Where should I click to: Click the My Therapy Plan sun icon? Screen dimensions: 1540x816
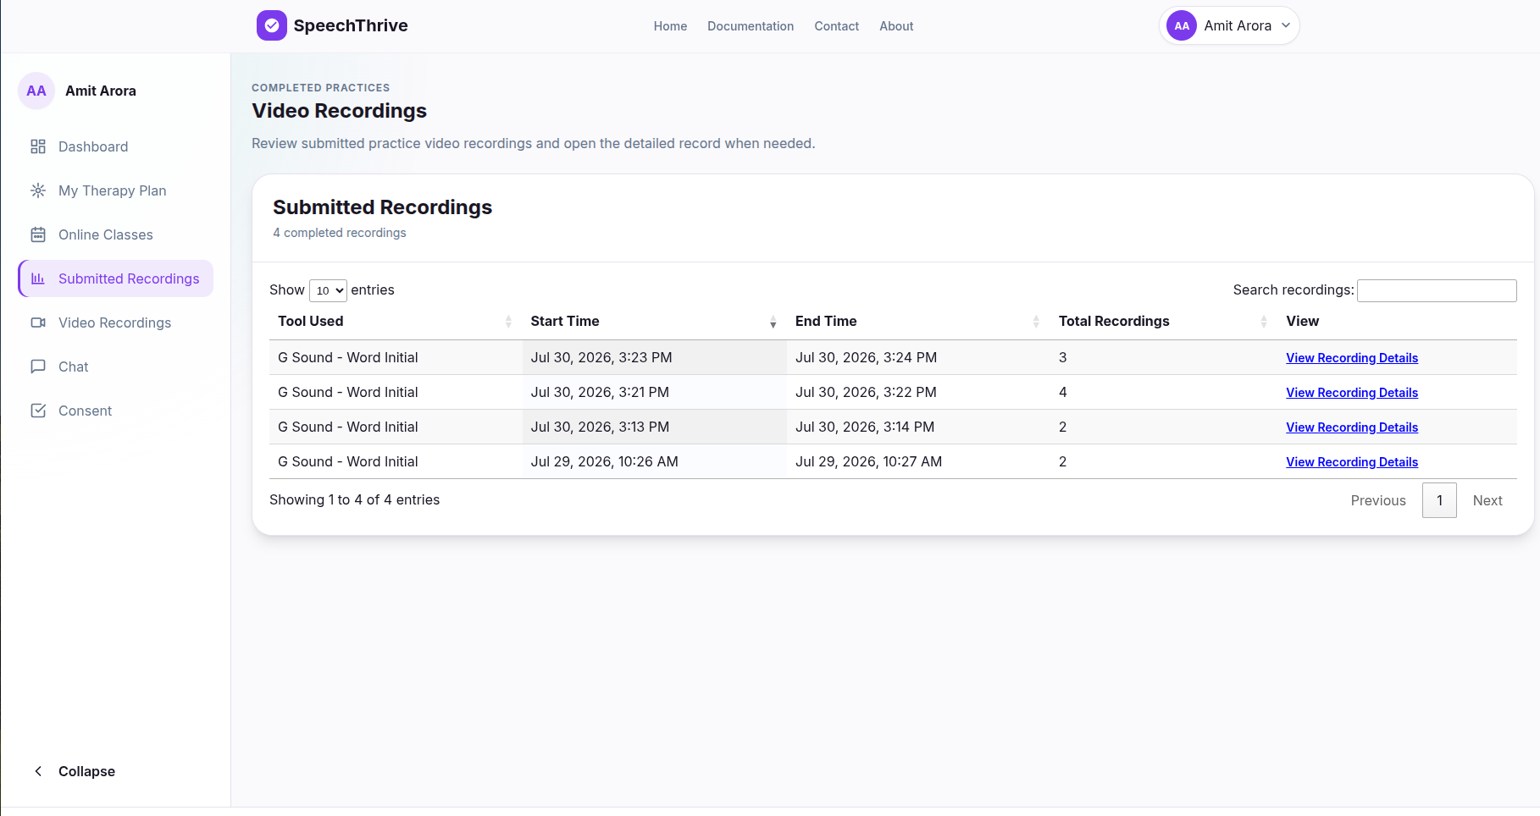38,190
